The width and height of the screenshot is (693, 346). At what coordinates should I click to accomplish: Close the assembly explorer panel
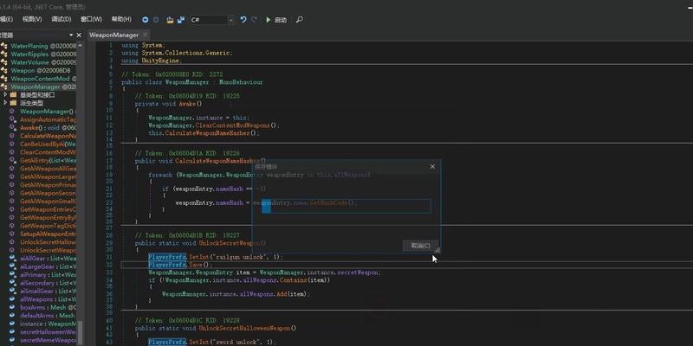[x=79, y=35]
